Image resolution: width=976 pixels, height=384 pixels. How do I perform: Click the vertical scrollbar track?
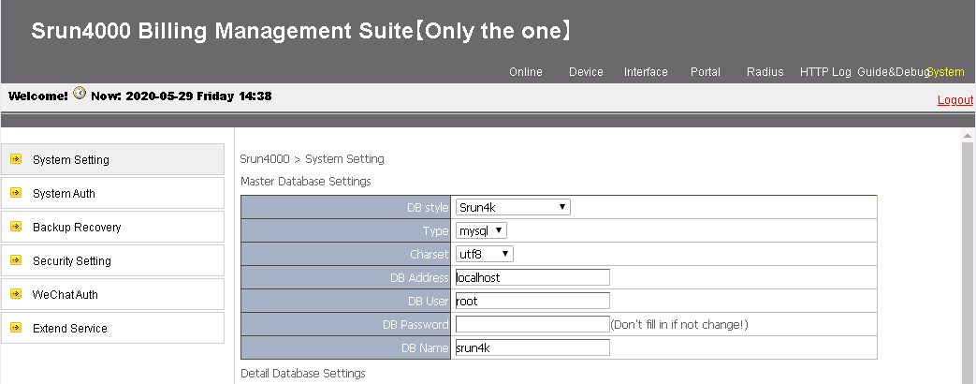[968, 262]
